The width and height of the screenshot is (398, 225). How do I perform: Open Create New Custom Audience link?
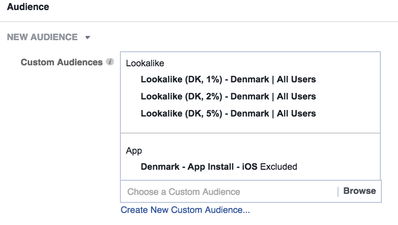click(x=185, y=210)
